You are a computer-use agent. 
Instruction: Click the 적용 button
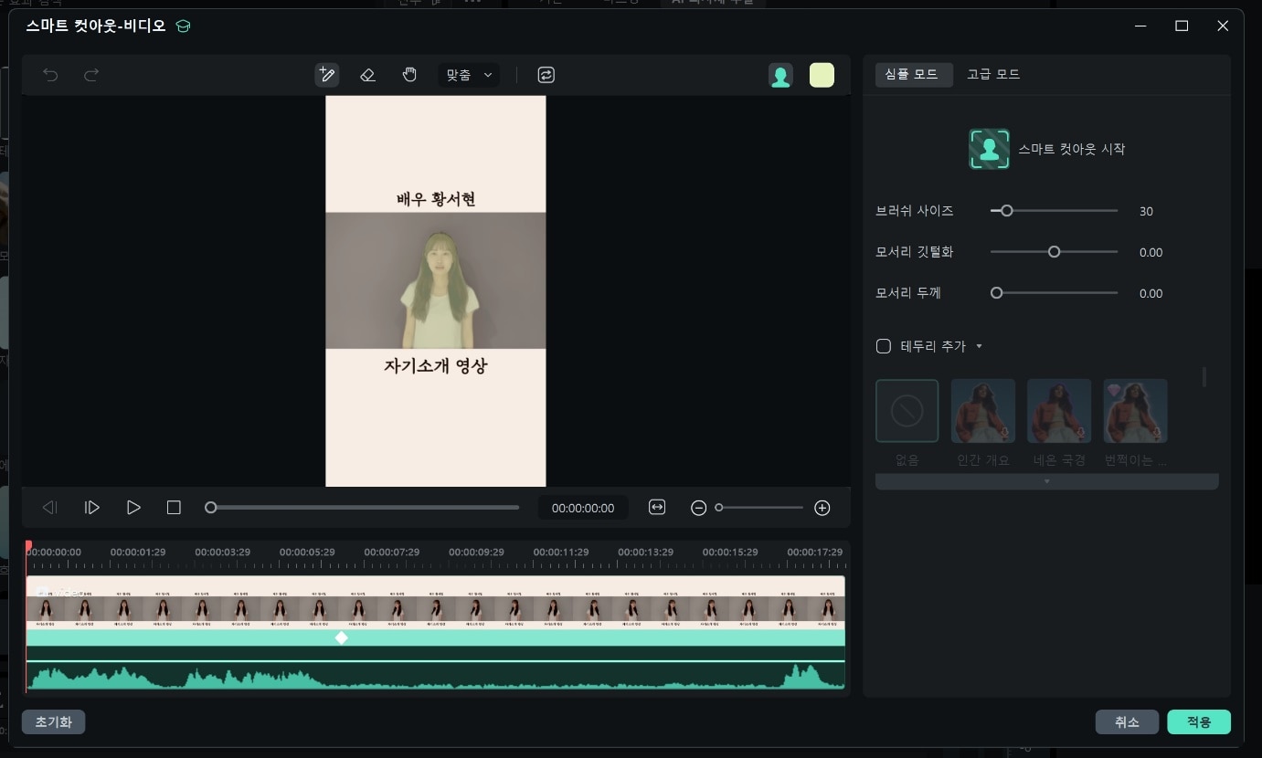(x=1199, y=721)
